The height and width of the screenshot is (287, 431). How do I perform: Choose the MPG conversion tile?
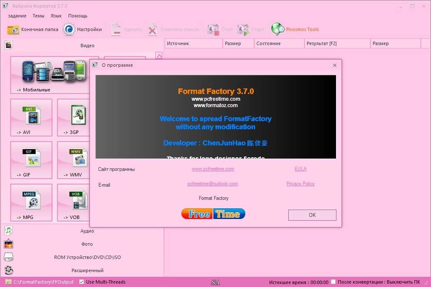tap(32, 202)
